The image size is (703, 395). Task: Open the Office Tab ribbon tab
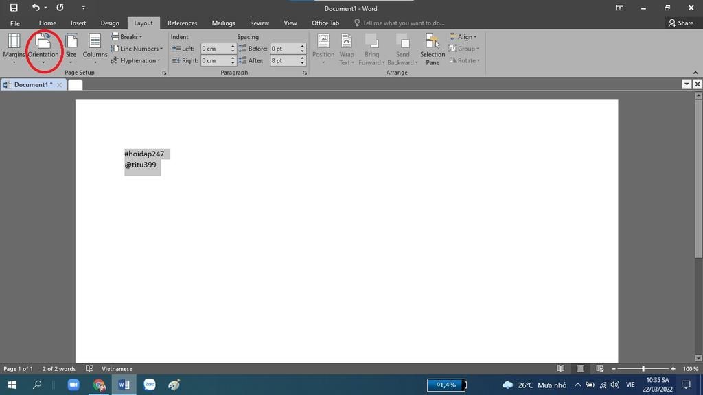(325, 23)
